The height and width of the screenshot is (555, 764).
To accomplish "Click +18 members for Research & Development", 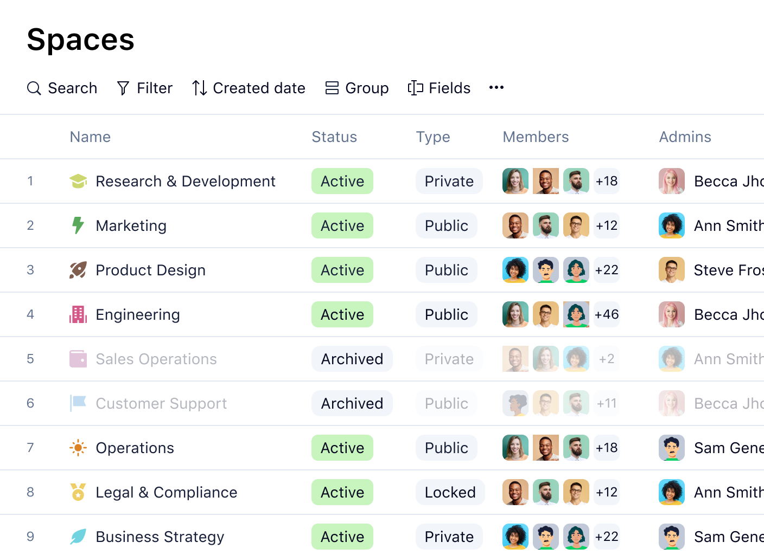I will [607, 181].
